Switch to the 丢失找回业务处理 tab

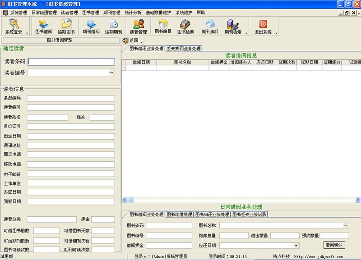pyautogui.click(x=183, y=48)
